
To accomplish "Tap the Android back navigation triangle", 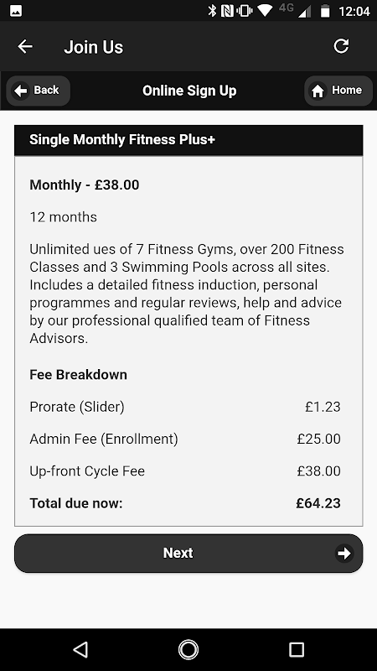I will (80, 649).
